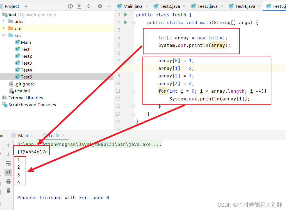
Task: Select External Libraries node
Action: click(23, 98)
